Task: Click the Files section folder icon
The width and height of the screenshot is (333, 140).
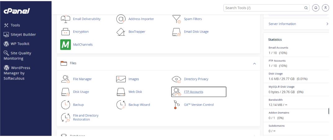Action: [x=64, y=63]
